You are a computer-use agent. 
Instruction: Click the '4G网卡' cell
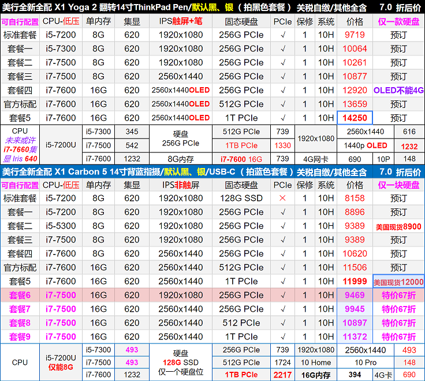coord(316,159)
